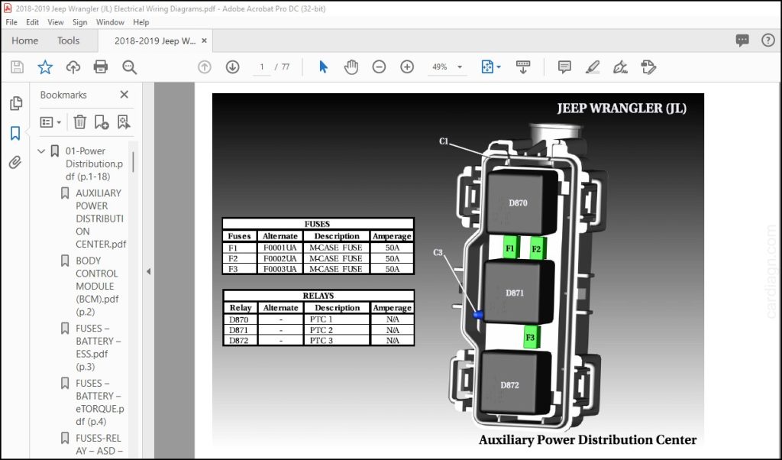This screenshot has height=460, width=782.
Task: Zoom out with minus button
Action: pyautogui.click(x=379, y=66)
